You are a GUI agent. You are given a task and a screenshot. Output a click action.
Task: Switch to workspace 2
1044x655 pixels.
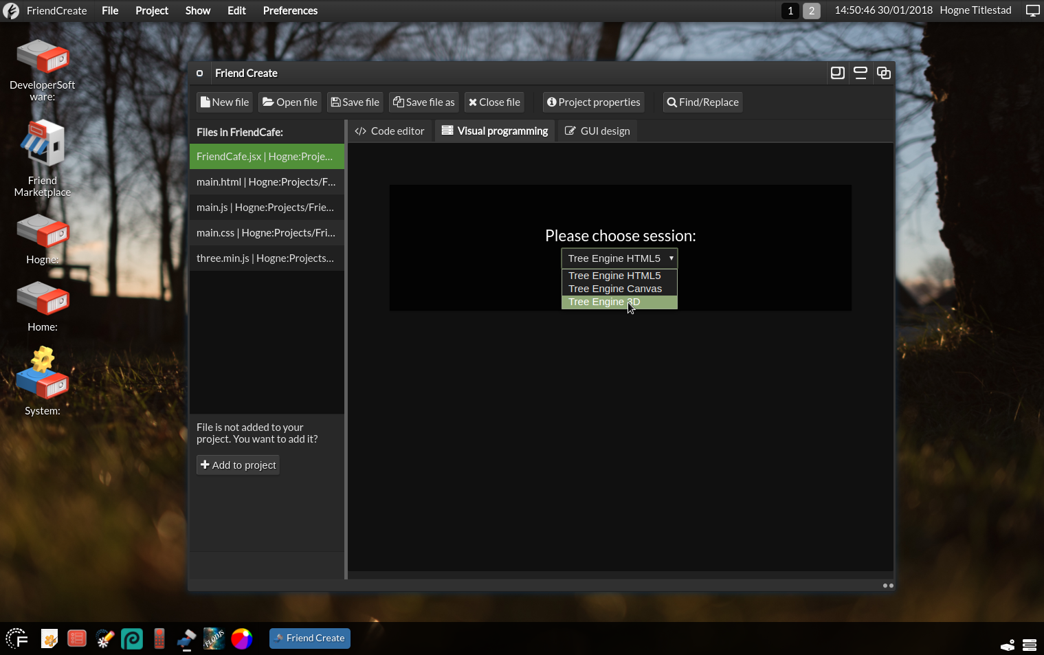click(811, 10)
